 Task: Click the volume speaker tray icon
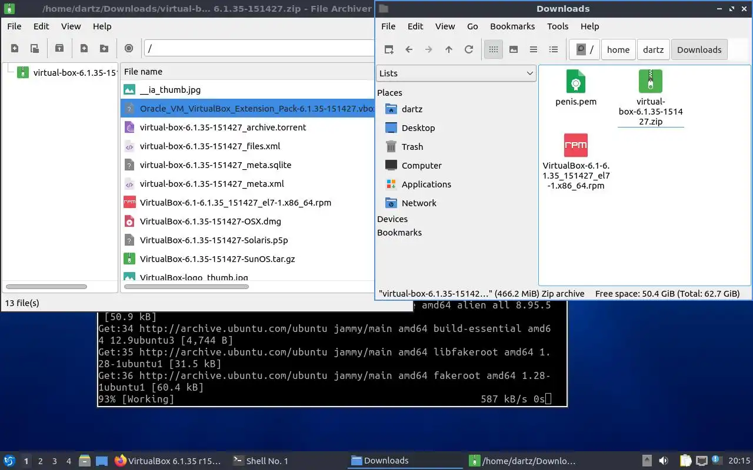point(664,461)
